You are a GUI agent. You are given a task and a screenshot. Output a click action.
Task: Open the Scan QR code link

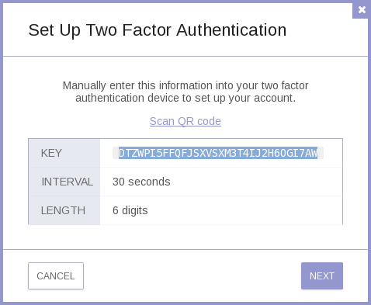tap(185, 121)
